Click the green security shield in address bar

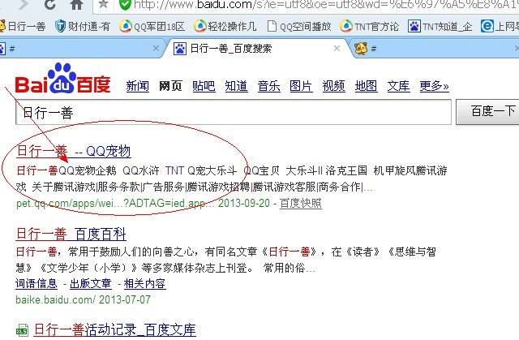pyautogui.click(x=124, y=5)
